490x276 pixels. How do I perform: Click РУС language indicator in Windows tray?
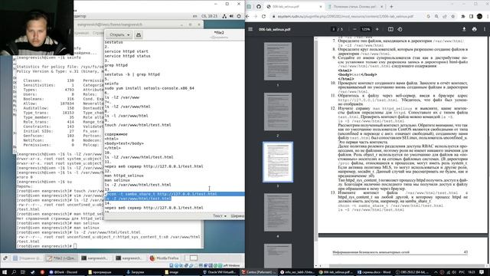461,272
